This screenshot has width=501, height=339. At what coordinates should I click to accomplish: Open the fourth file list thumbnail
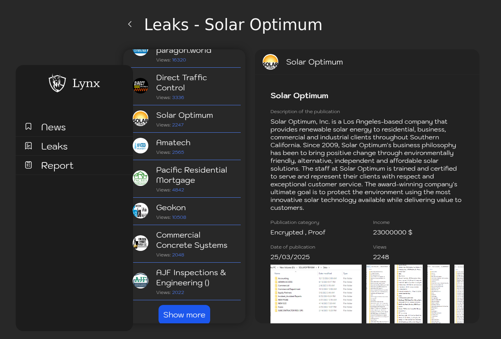(438, 294)
